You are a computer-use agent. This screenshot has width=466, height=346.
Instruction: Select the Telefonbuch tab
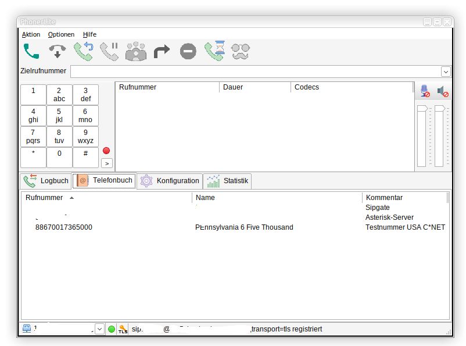[x=105, y=181]
